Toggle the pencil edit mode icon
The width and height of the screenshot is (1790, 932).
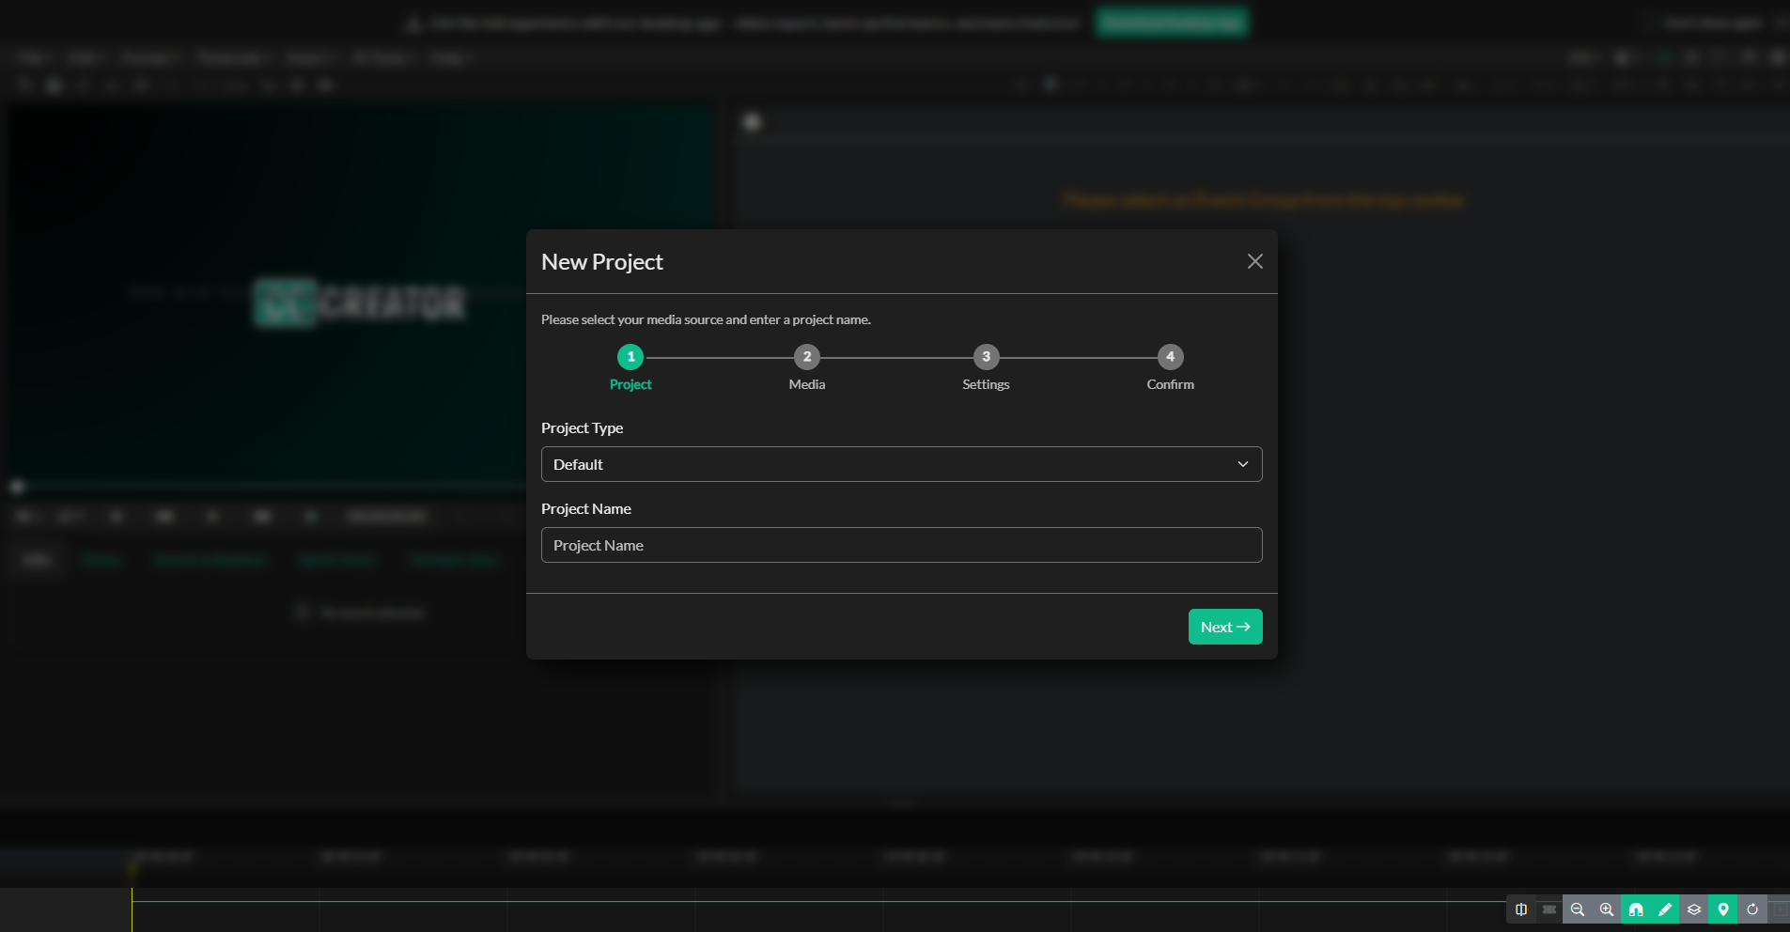[1665, 909]
